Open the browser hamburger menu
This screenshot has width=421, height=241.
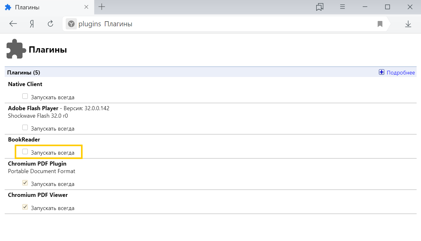coord(342,7)
